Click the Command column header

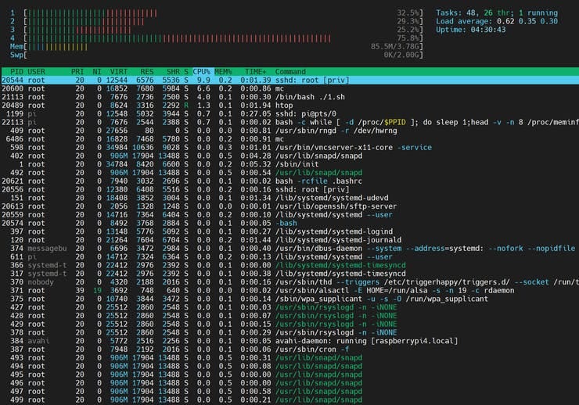[290, 72]
